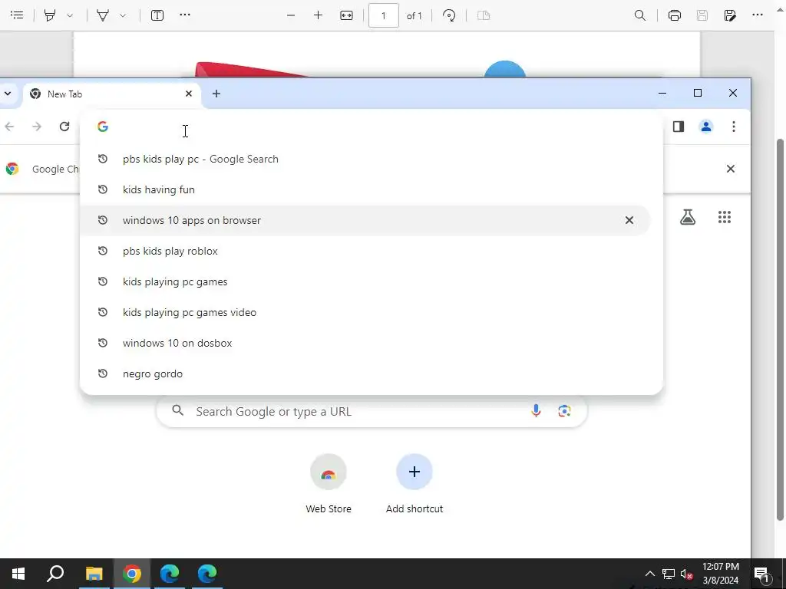Select the highlight tool in the PDF toolbar
786x589 pixels.
tap(50, 15)
